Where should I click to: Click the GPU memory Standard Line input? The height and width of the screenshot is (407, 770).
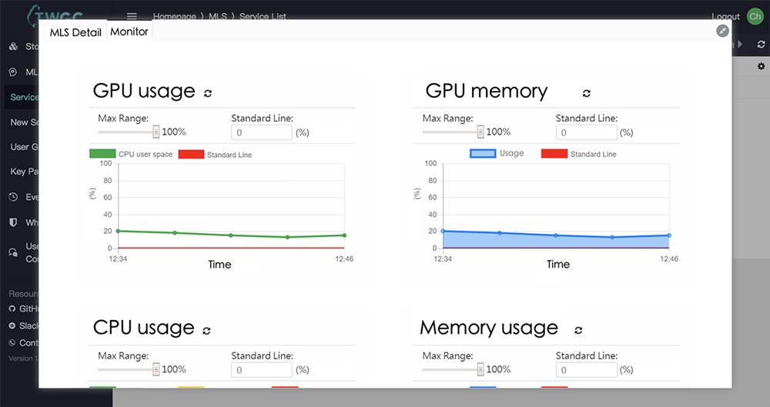[x=586, y=132]
